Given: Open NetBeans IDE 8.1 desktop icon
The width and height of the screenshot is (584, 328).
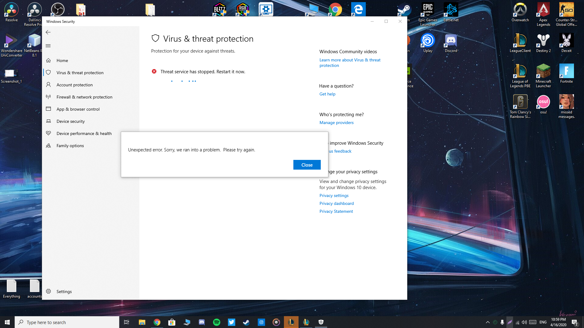Looking at the screenshot, I should pyautogui.click(x=34, y=45).
